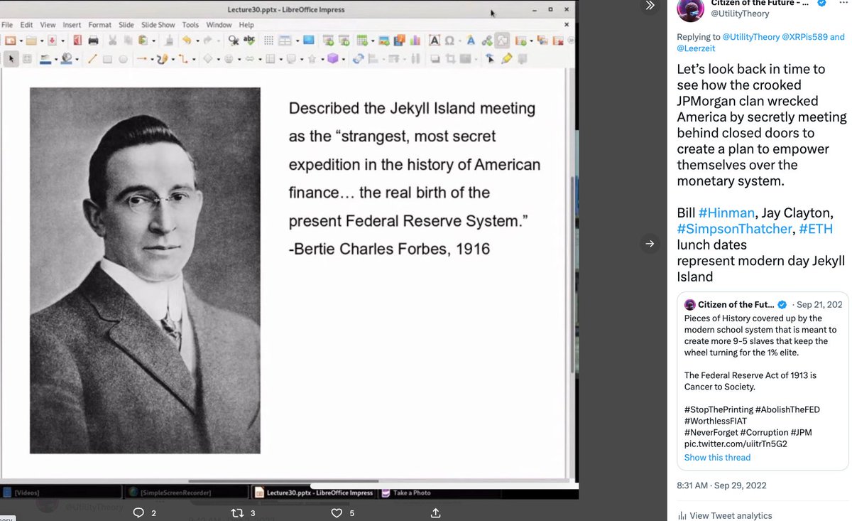Click the Rotate tool icon

coord(359,59)
